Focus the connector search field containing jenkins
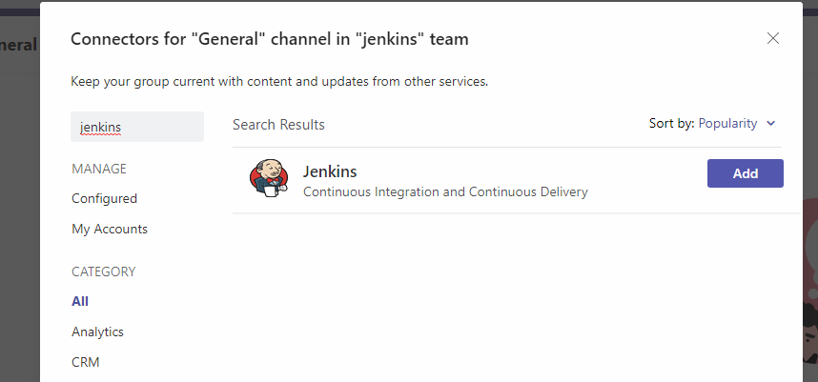The image size is (818, 382). coord(137,127)
